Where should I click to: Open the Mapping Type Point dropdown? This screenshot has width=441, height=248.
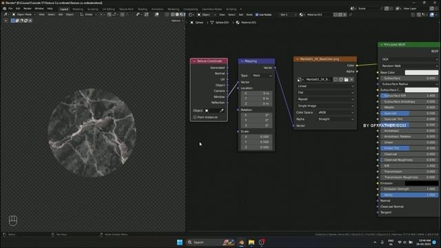point(263,75)
